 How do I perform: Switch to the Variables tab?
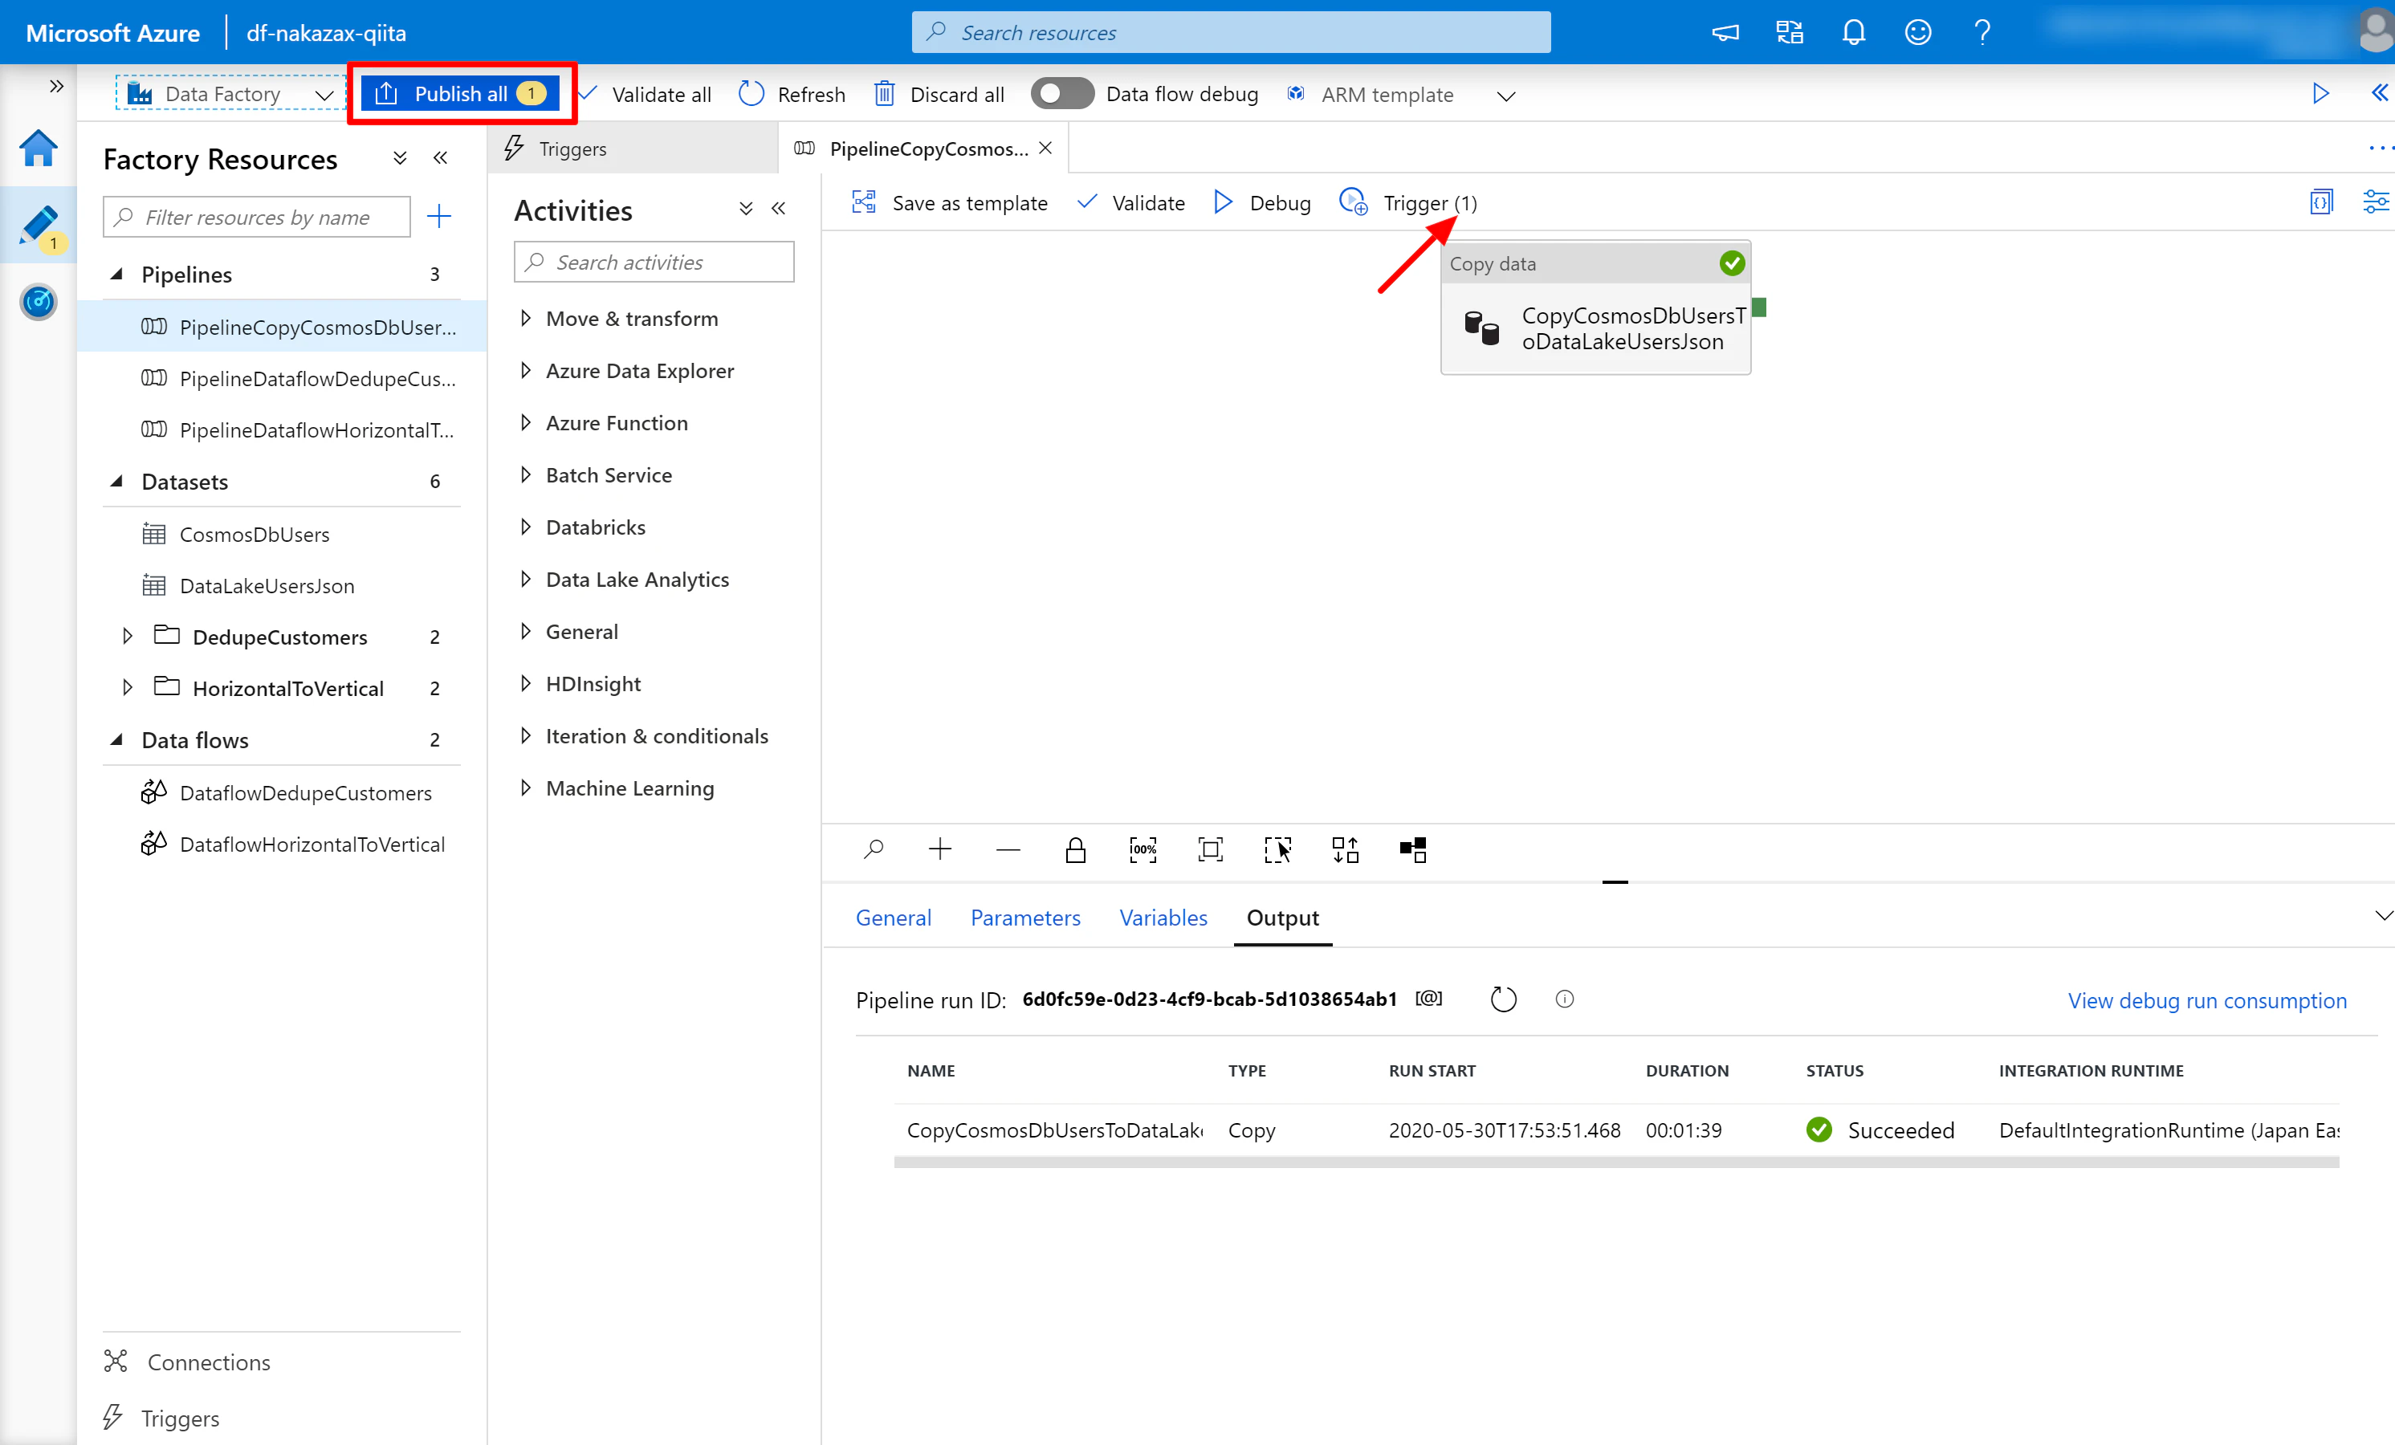tap(1163, 918)
